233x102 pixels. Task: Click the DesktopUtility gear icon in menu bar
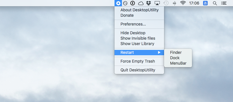pos(118,3)
